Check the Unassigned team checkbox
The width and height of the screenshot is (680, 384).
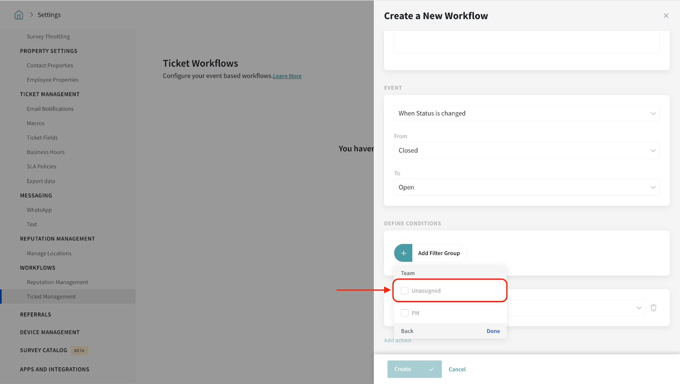(405, 291)
